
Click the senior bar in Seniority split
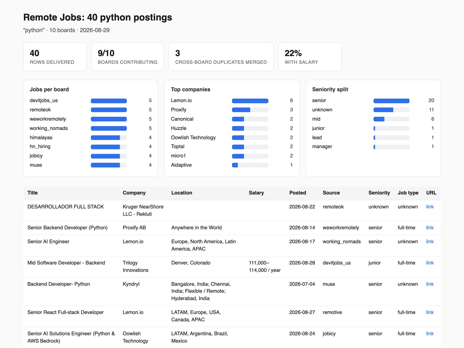click(x=391, y=101)
